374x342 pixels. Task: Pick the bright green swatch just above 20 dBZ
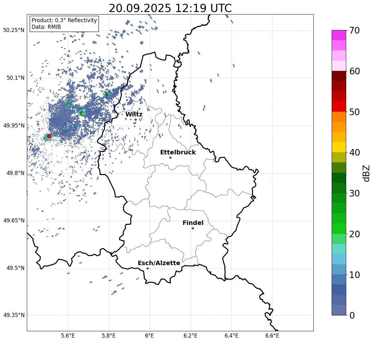pyautogui.click(x=339, y=228)
